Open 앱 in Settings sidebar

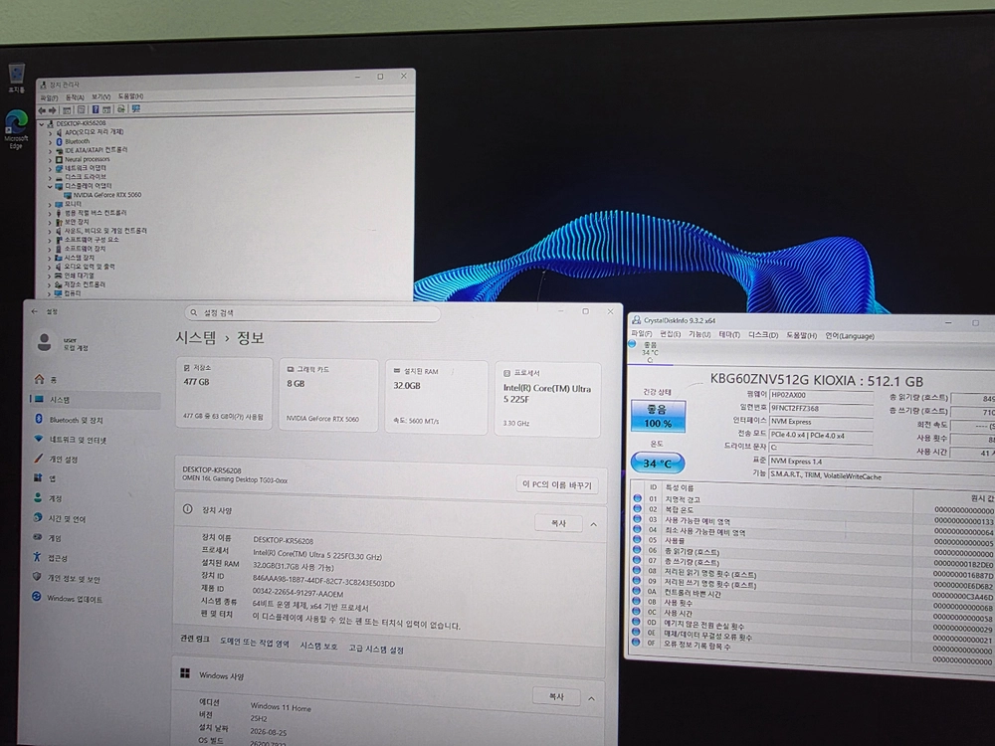pyautogui.click(x=96, y=478)
